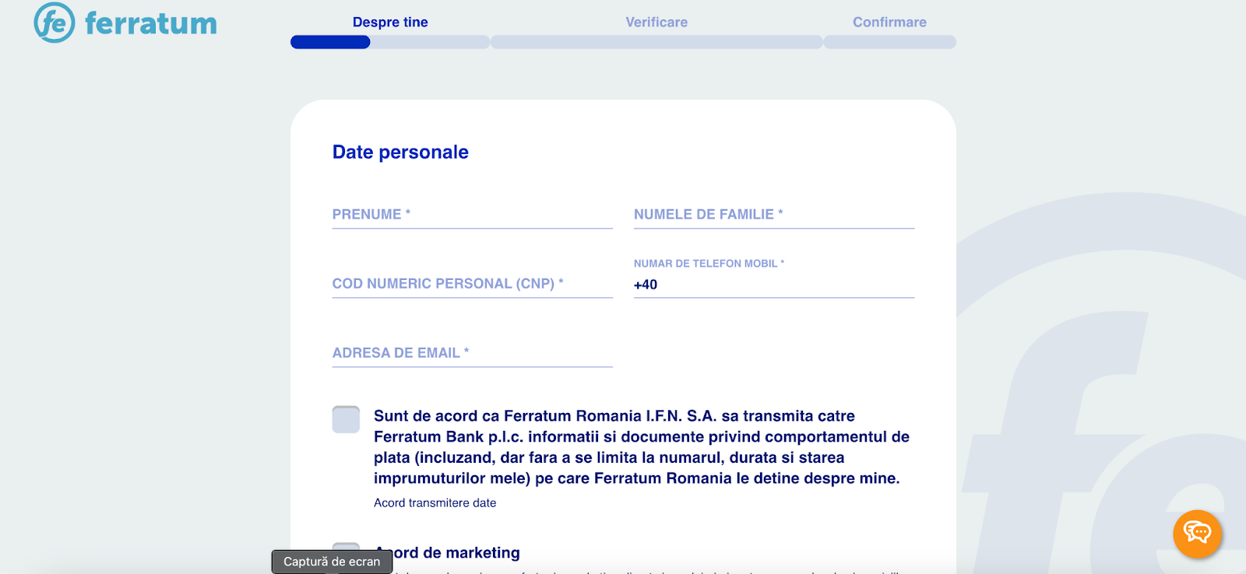The image size is (1246, 574).
Task: Open the orange chat support bubble
Action: click(1197, 534)
